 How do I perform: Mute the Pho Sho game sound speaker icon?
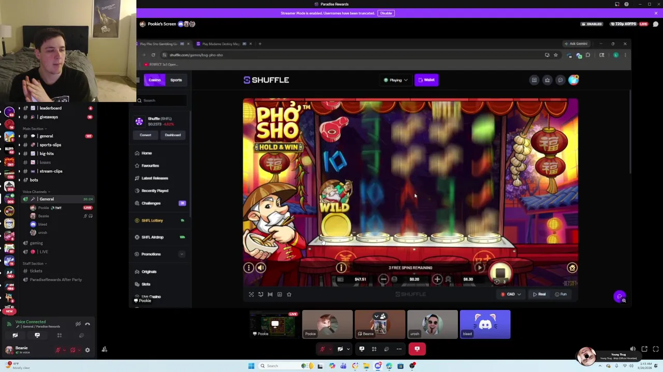(x=261, y=268)
